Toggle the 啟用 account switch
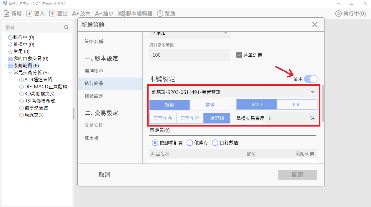Screen dimensions: 371x207 click(x=311, y=79)
